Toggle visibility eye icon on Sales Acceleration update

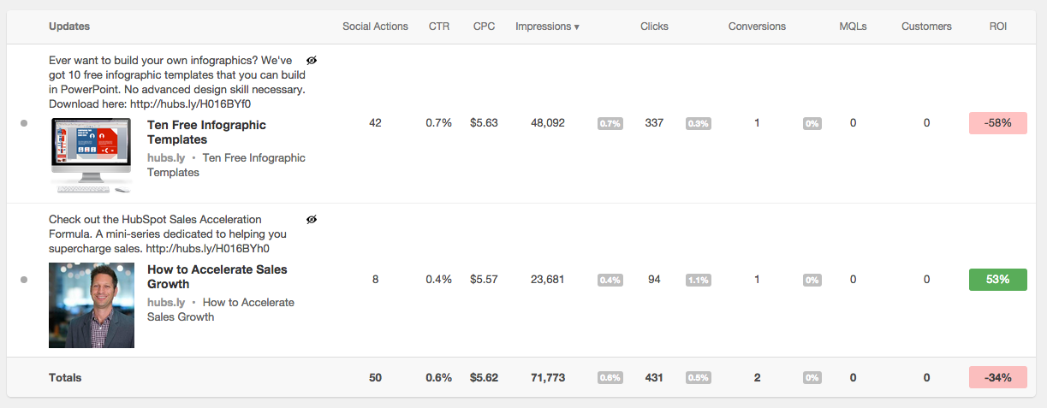[x=312, y=220]
